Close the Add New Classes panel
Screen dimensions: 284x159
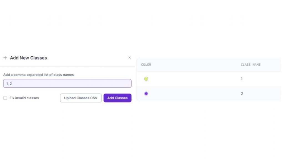tap(130, 58)
